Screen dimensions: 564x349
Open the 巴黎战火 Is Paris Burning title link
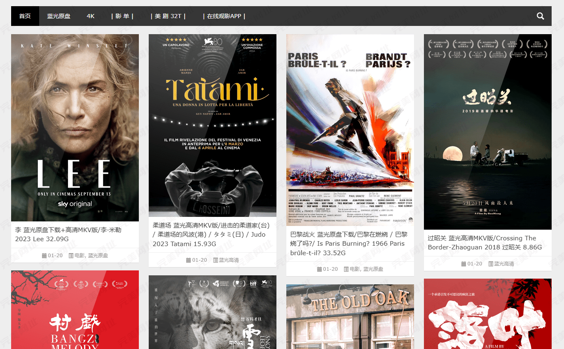coord(349,244)
